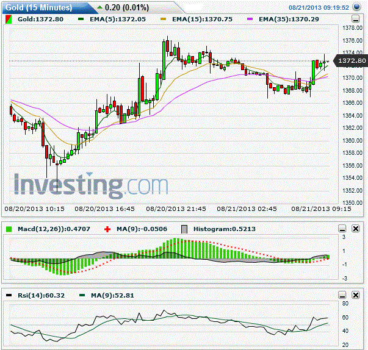
Task: Click the Histogram:0.5213 label
Action: 225,229
